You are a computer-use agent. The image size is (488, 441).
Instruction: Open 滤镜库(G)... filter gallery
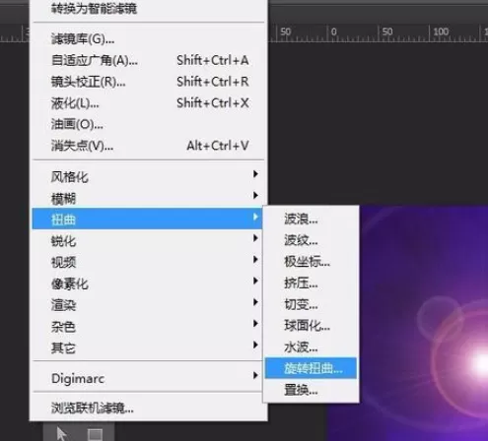pos(149,39)
